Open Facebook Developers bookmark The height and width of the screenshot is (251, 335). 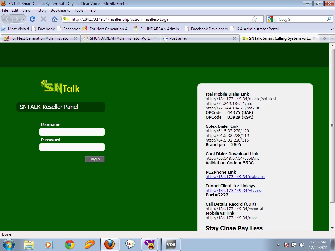point(206,29)
